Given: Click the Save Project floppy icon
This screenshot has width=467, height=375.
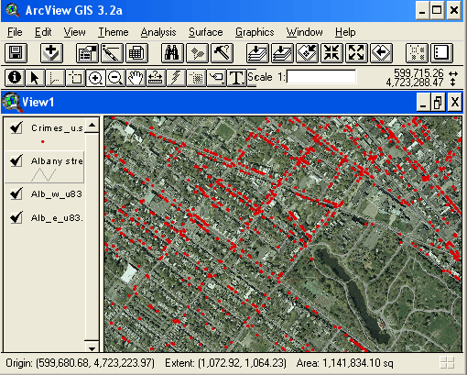Looking at the screenshot, I should (x=16, y=53).
